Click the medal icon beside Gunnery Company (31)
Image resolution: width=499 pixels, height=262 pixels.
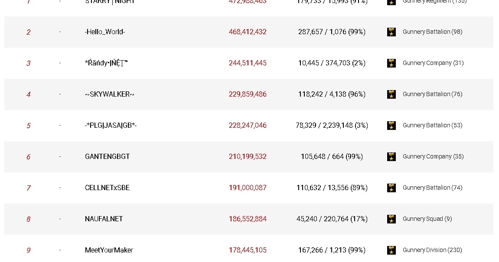(391, 63)
